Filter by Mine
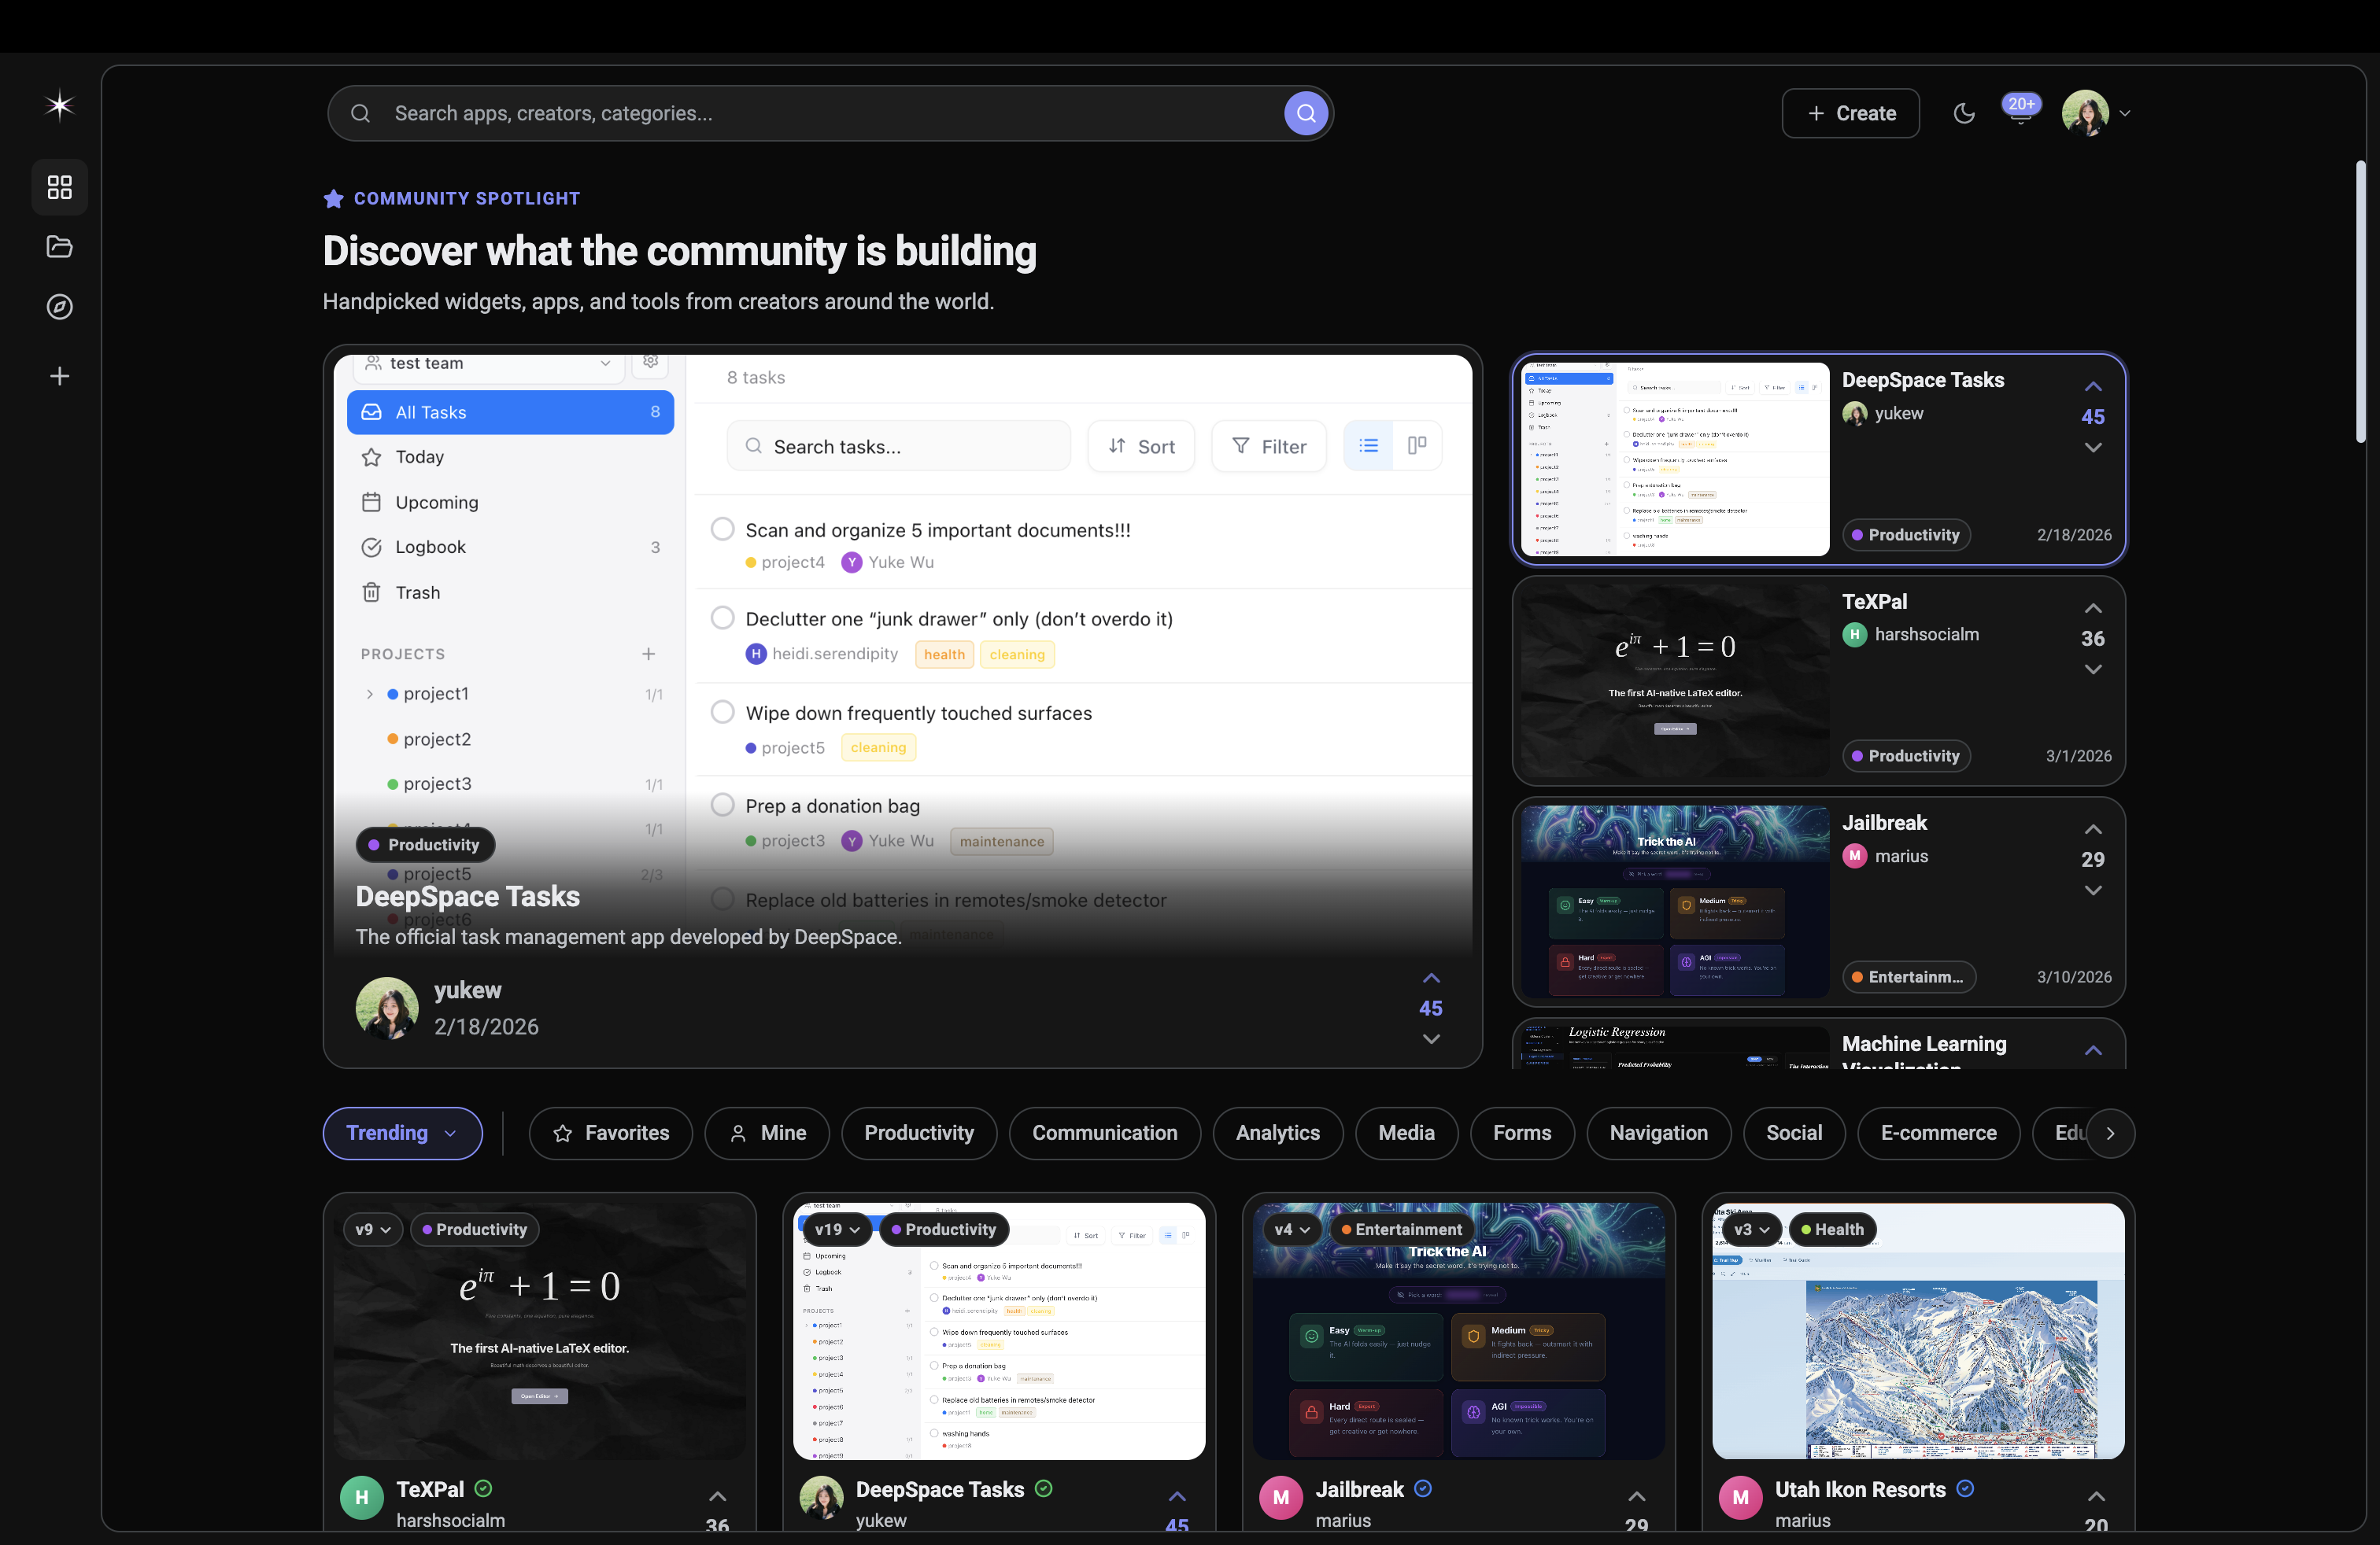2380x1545 pixels. (767, 1134)
